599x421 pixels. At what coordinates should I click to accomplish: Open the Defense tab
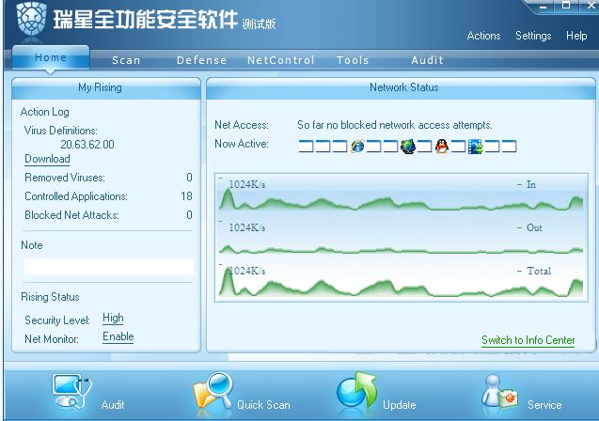(x=201, y=60)
